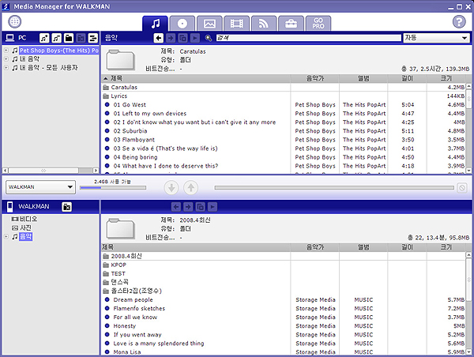This screenshot has height=357, width=474.
Task: Switch to the CD disc tab
Action: point(182,24)
